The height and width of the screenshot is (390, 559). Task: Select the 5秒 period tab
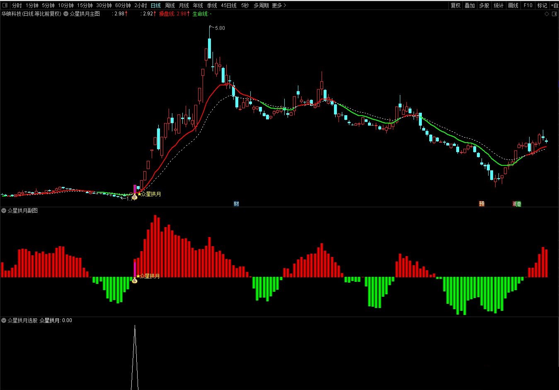tap(245, 5)
